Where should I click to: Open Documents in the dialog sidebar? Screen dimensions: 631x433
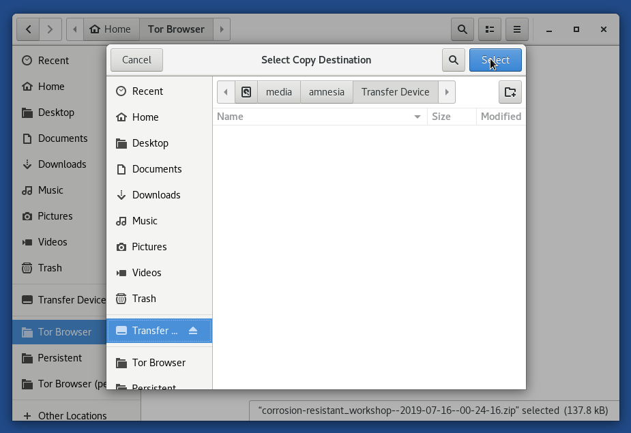click(x=160, y=169)
